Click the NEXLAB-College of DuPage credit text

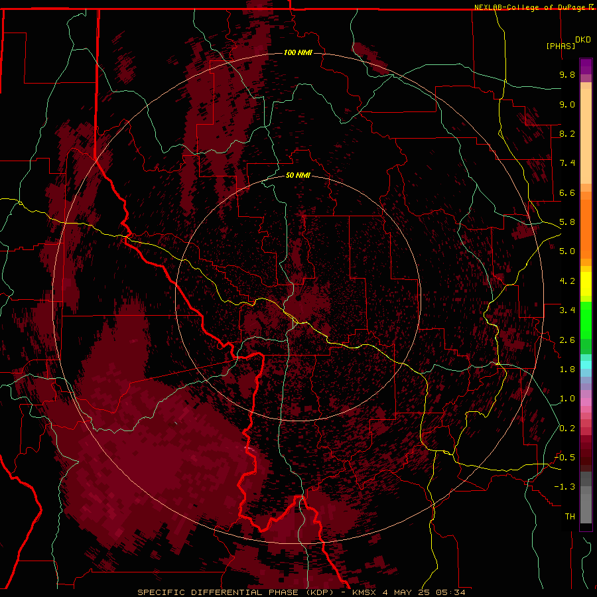pyautogui.click(x=531, y=7)
